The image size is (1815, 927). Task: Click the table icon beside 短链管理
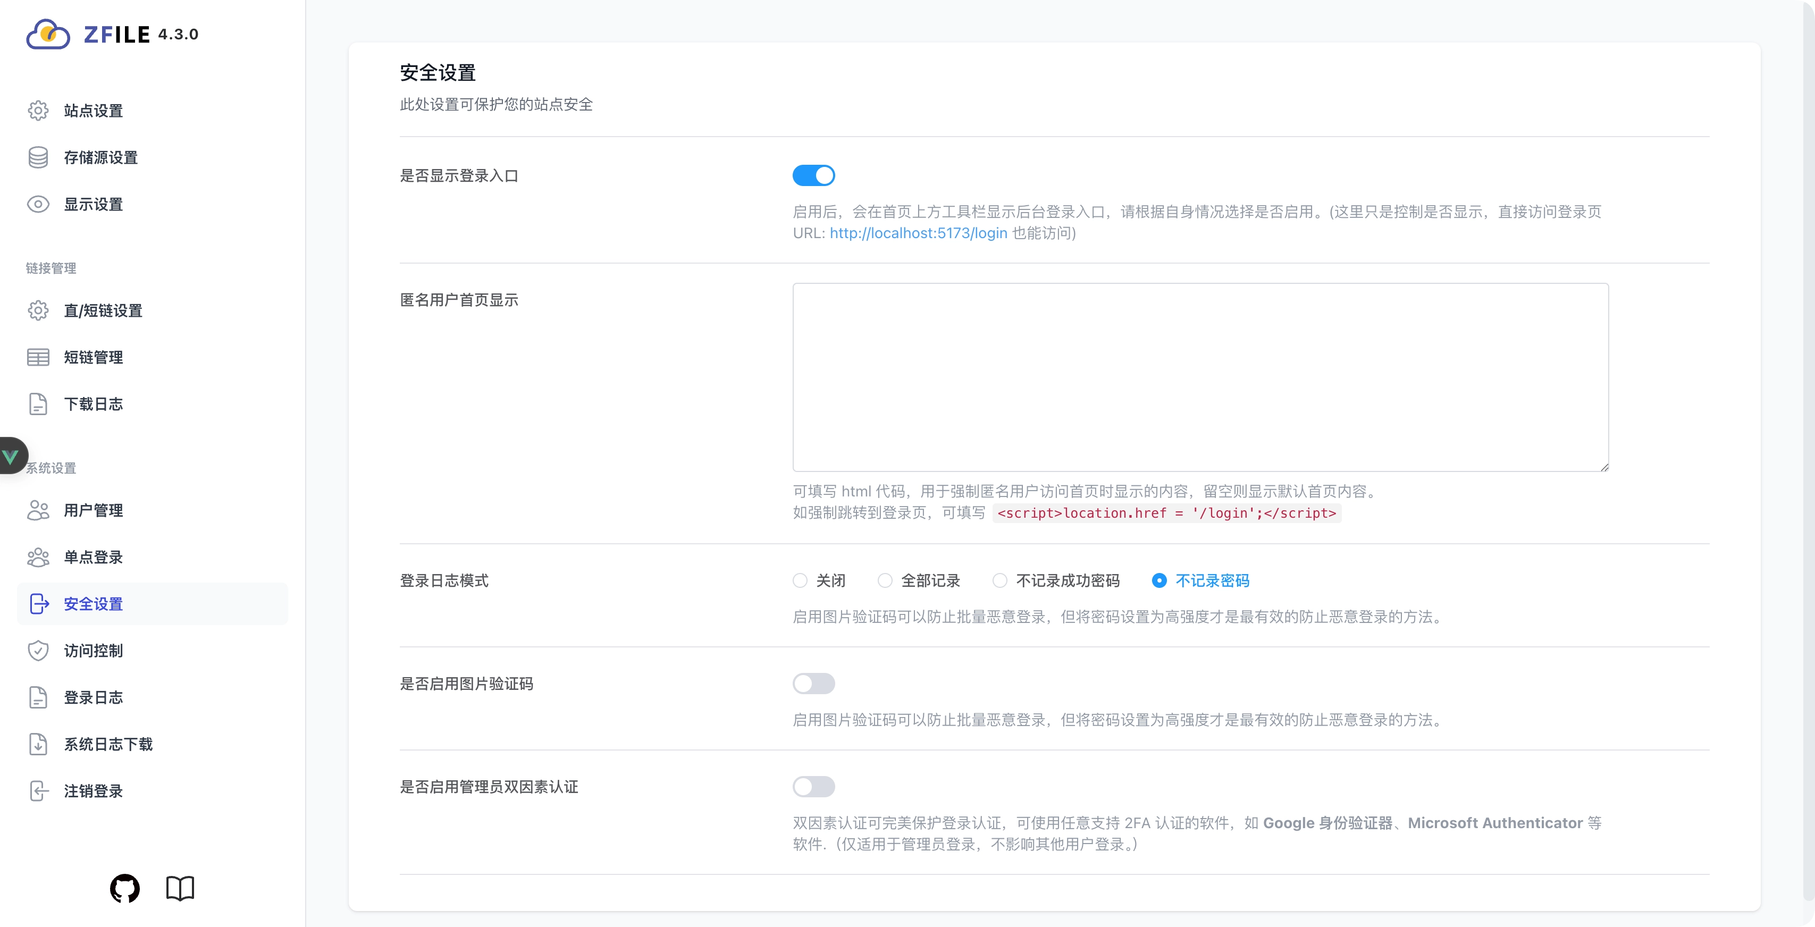38,357
